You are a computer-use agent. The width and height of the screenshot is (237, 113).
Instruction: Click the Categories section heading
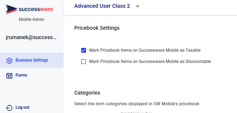coord(87,93)
